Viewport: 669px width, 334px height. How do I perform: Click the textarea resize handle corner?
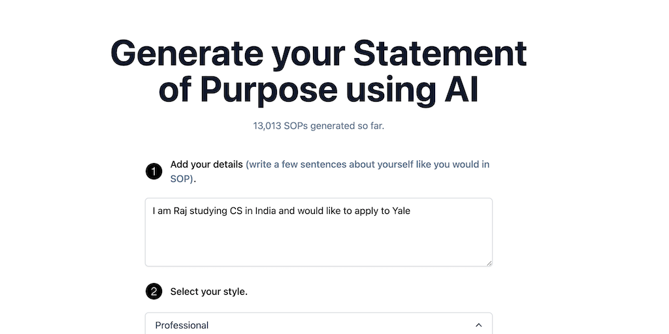489,262
